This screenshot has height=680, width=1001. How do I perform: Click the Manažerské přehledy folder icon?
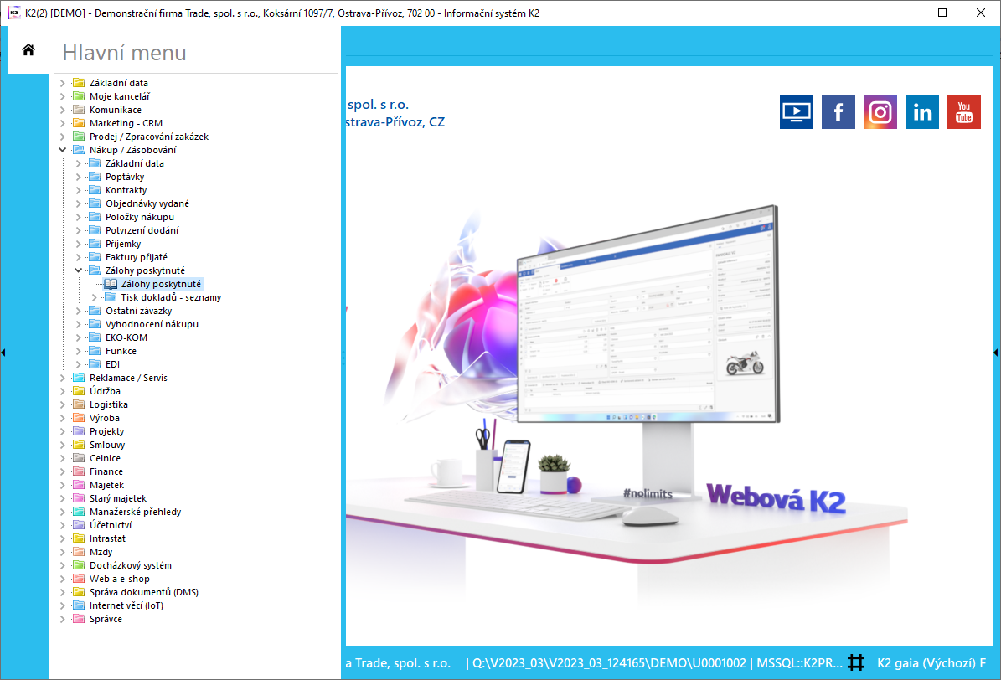(80, 512)
